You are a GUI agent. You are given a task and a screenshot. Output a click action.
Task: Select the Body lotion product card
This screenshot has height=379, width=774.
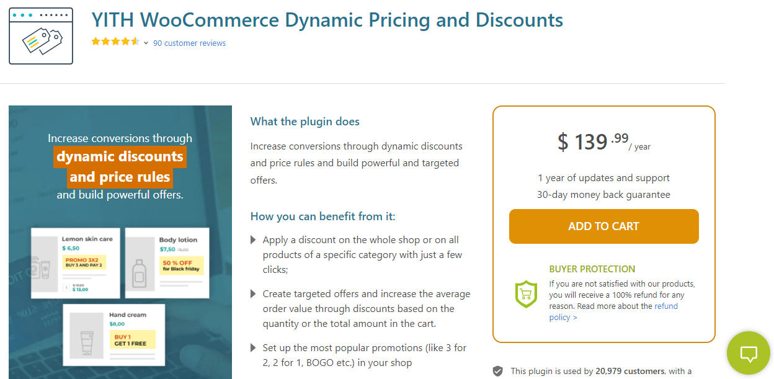(x=167, y=262)
